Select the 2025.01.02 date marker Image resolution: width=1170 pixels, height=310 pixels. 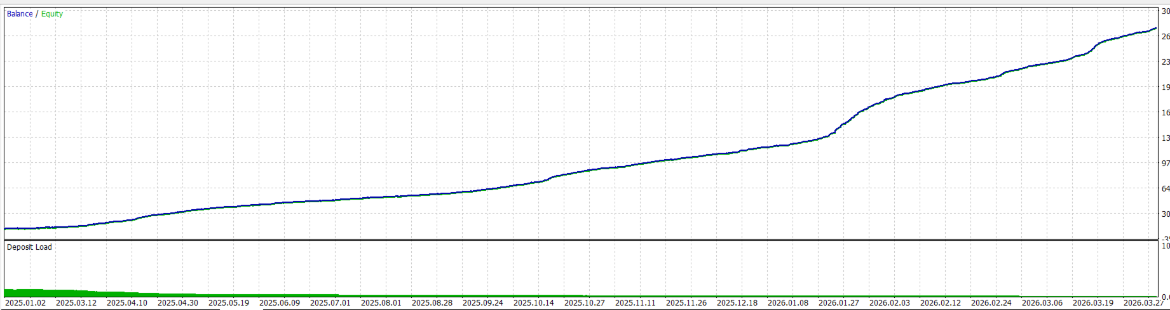pos(25,303)
